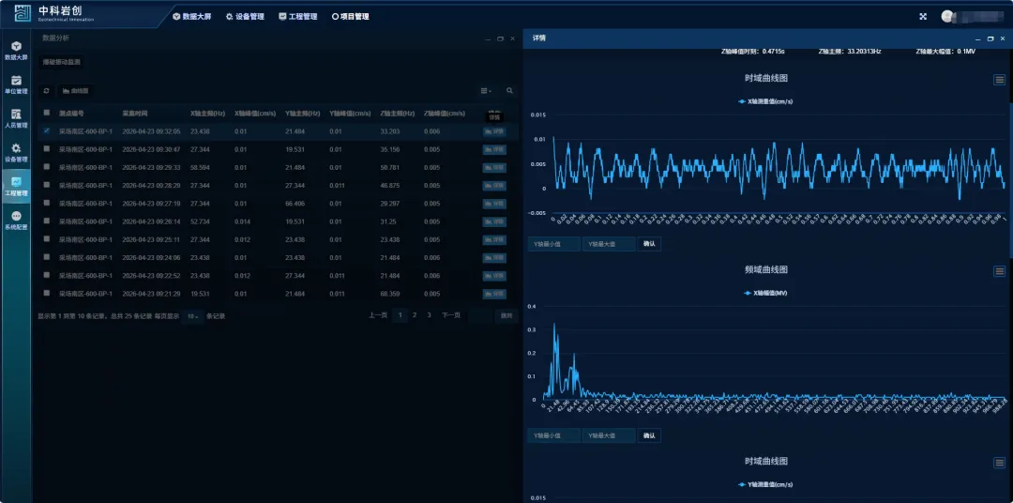Open 数据大屏 in the left sidebar
1013x503 pixels.
16,50
